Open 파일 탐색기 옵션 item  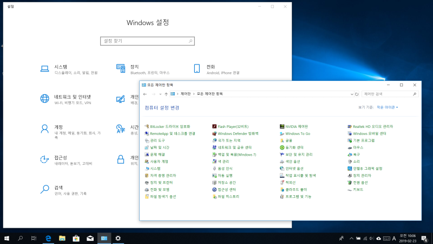tap(160, 197)
